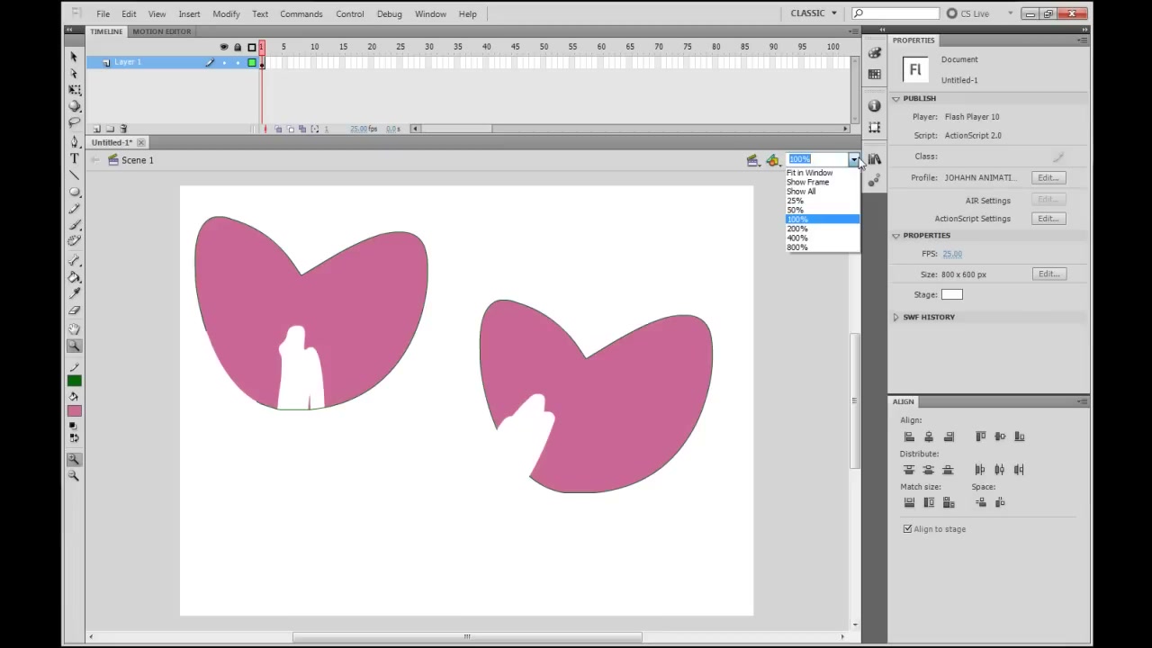The height and width of the screenshot is (648, 1152).
Task: Click the swap colors icon
Action: coord(74,437)
